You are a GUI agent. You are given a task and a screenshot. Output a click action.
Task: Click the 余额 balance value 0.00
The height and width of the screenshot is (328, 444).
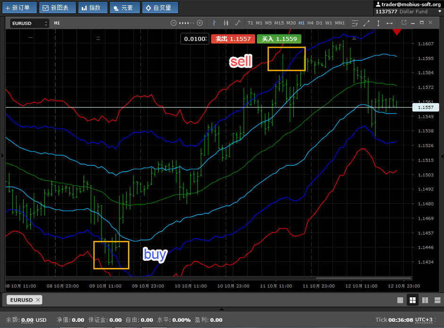(27, 320)
